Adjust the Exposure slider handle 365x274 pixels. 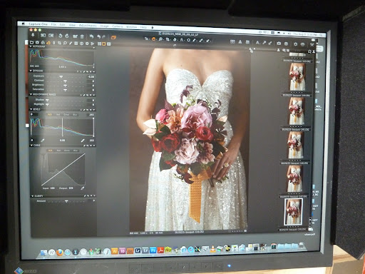(61, 76)
